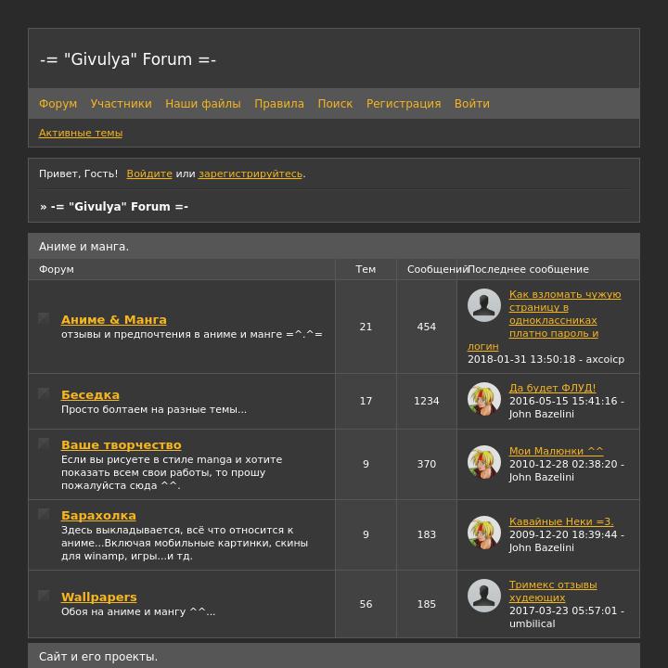Image resolution: width=668 pixels, height=668 pixels.
Task: Open the Правила rules page
Action: 278,104
